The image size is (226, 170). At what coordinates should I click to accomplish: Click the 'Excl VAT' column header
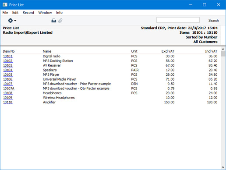pyautogui.click(x=168, y=51)
